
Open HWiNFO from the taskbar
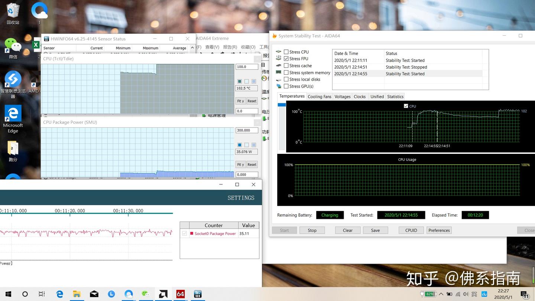coord(198,294)
